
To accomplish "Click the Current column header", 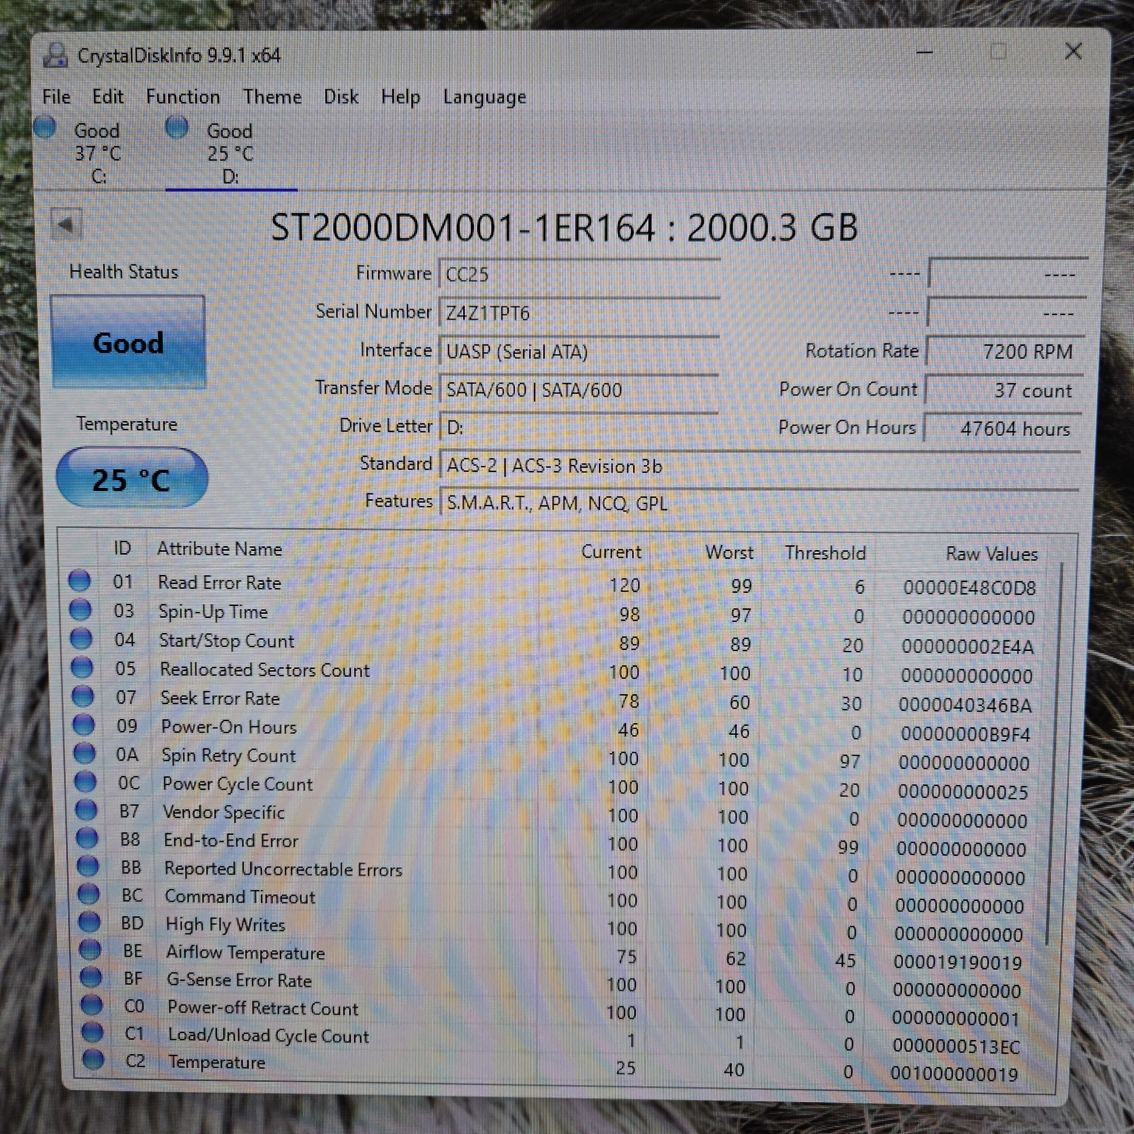I will click(611, 552).
